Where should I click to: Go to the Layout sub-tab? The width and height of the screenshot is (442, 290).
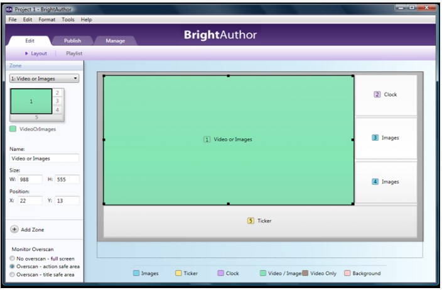[x=39, y=53]
